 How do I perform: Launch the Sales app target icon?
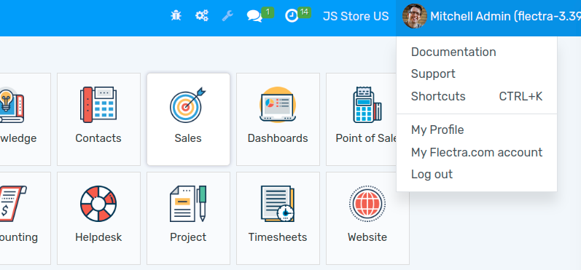click(188, 105)
